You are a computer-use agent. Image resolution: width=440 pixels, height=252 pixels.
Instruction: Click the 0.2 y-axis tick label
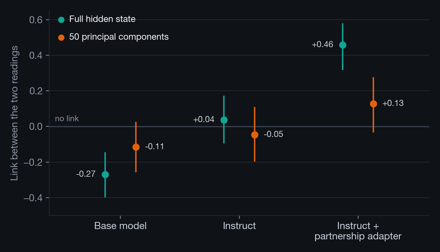[x=36, y=91]
